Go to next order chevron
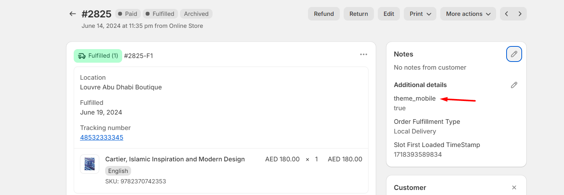The image size is (564, 195). pos(520,14)
